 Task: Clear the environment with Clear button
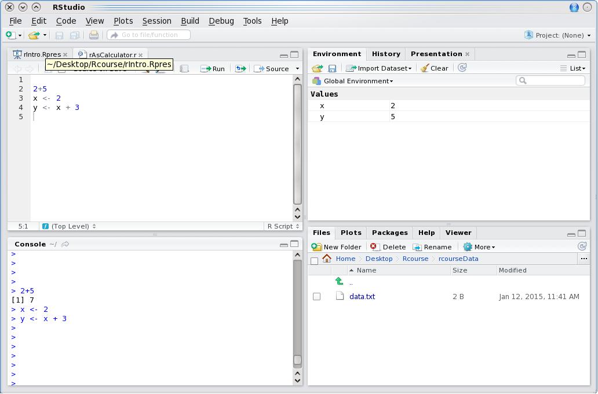click(x=434, y=68)
